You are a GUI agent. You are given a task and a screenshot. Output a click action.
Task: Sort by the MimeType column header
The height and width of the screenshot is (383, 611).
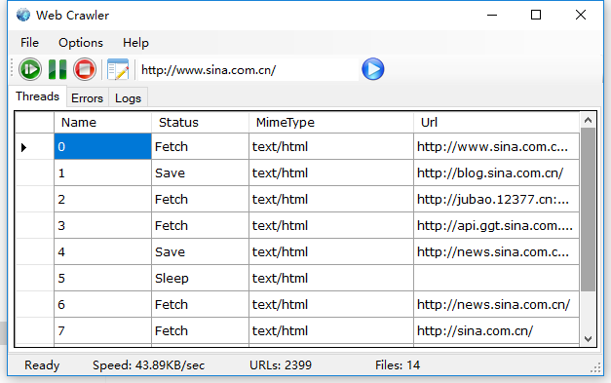[330, 123]
